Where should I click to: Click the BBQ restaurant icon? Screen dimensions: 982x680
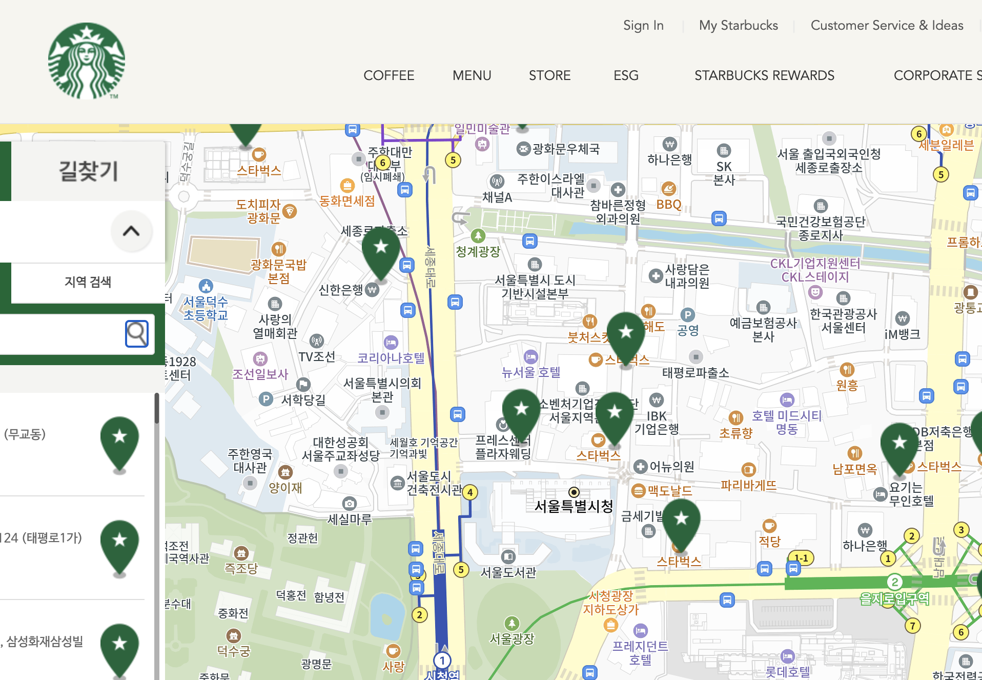tap(668, 189)
